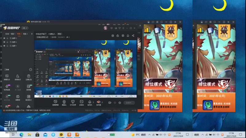This screenshot has width=246, height=138.
Task: Click the 修改 button next to stream title
Action: [60, 34]
